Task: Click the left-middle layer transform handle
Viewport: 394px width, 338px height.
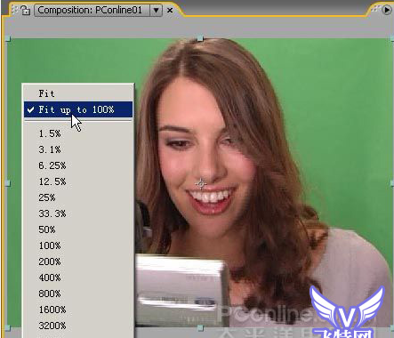Action: 8,183
